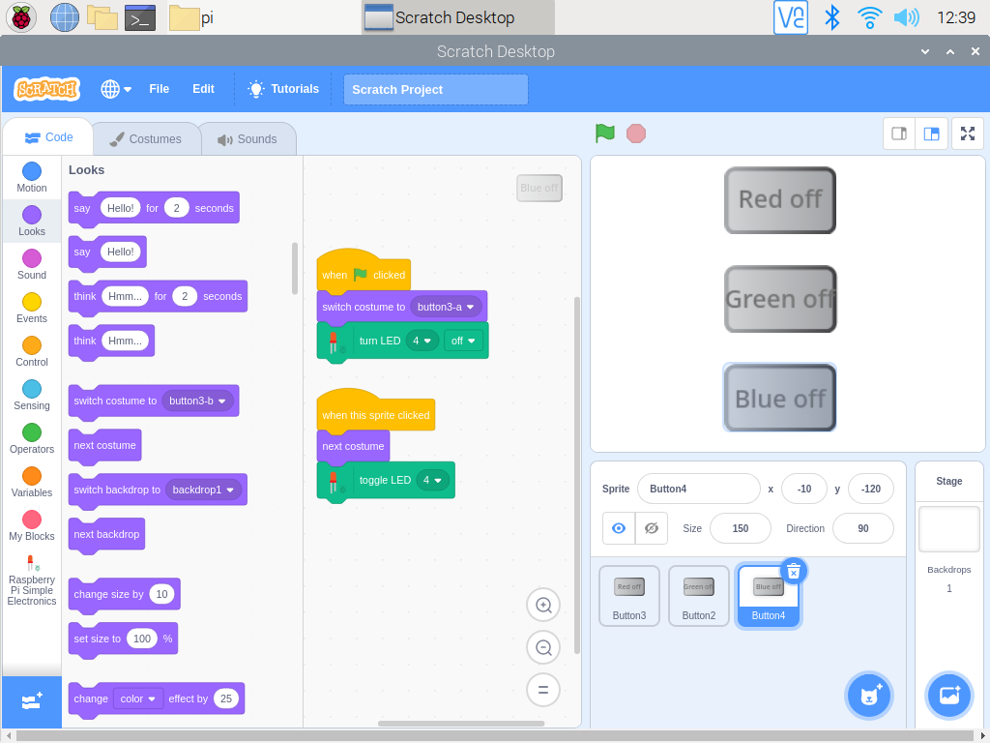Select the Operators block category
The image size is (990, 743).
(32, 439)
